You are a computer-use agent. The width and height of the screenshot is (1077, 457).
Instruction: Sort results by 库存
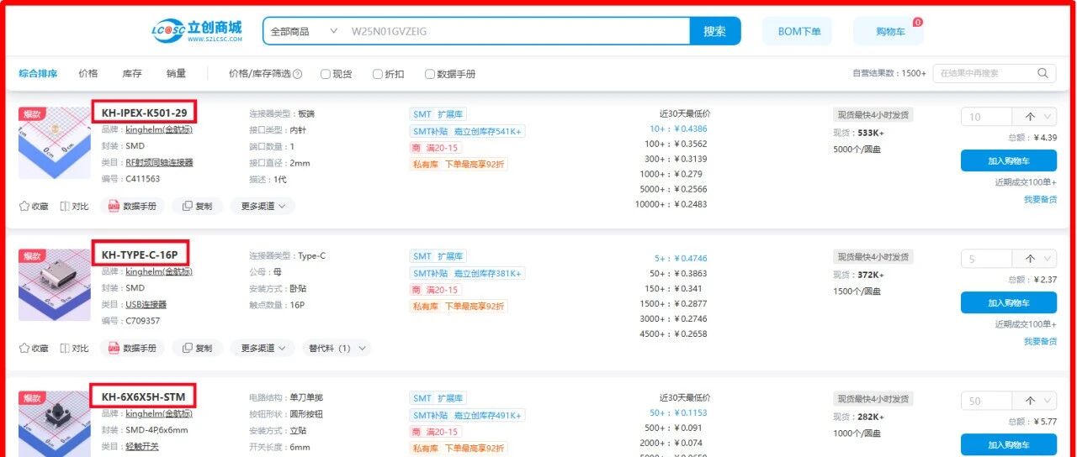(x=132, y=74)
